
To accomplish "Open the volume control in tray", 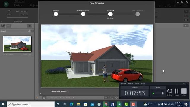I will [172, 104].
